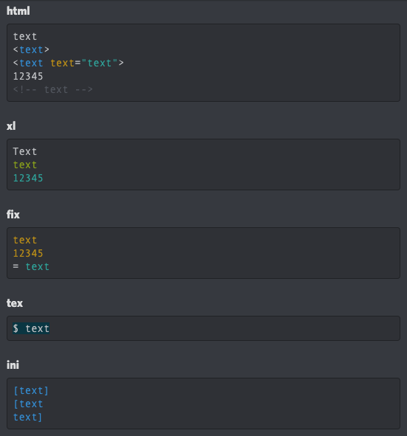
Task: Click the "tex" heading
Action: [15, 303]
